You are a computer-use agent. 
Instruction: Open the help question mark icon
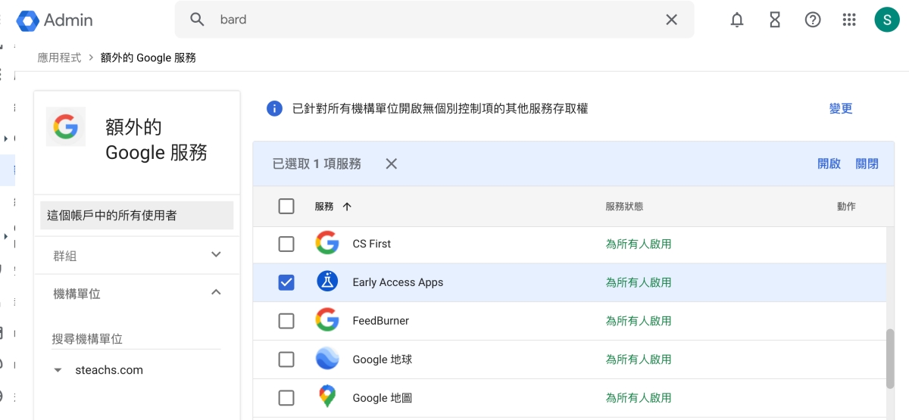click(x=813, y=20)
